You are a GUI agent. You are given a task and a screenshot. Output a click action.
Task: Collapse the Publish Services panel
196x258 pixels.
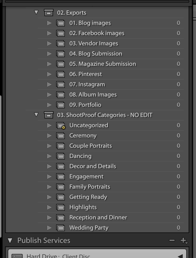10,241
